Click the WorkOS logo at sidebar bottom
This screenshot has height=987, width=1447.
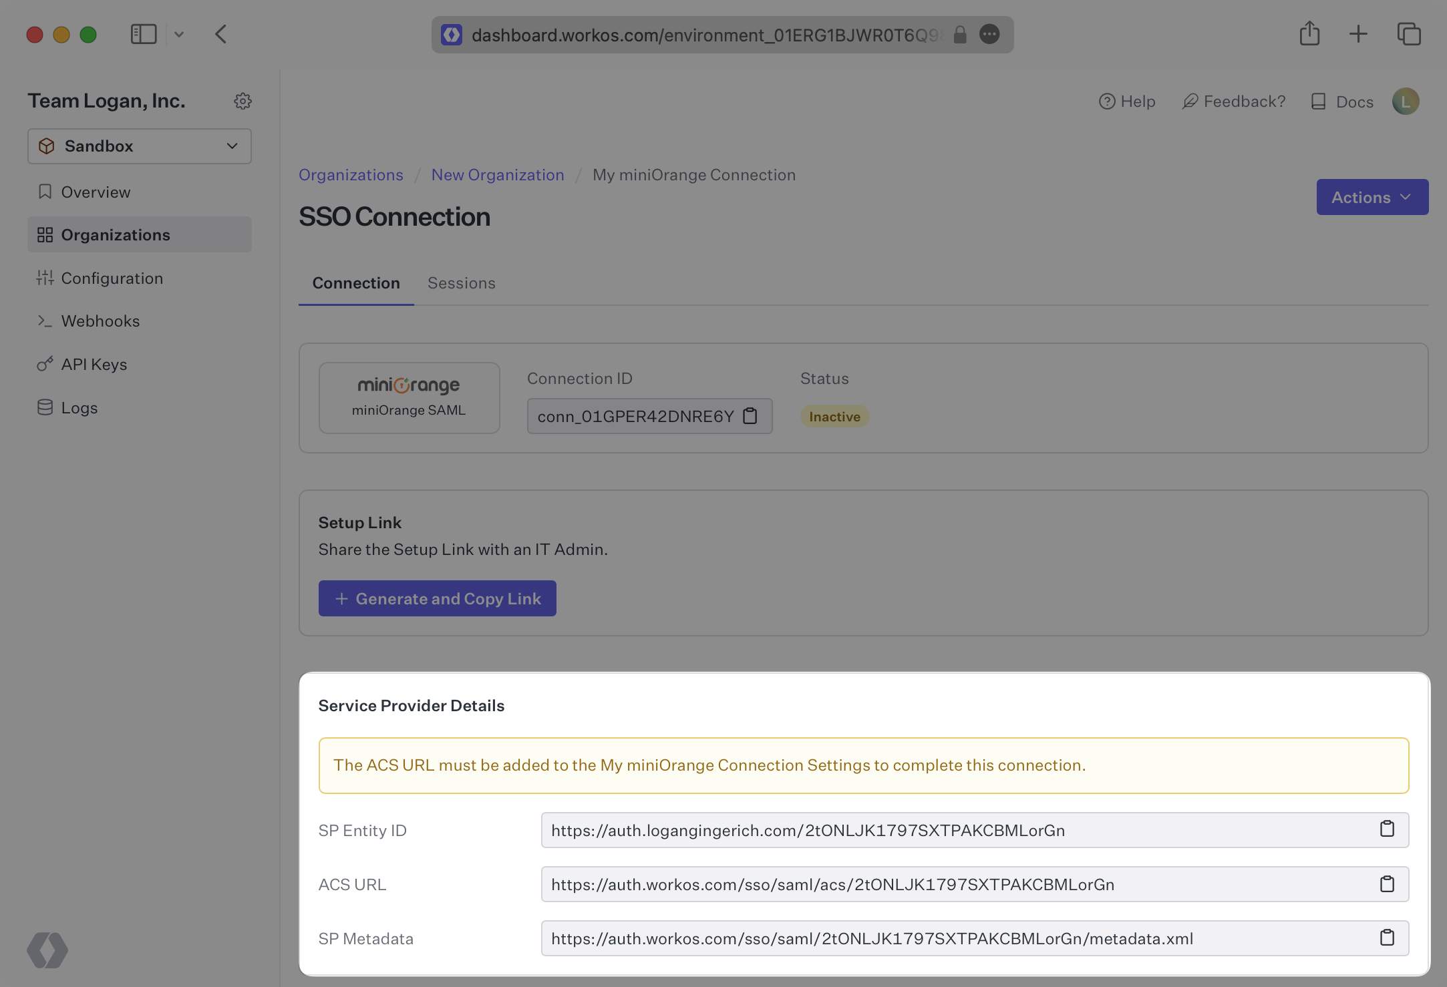47,950
